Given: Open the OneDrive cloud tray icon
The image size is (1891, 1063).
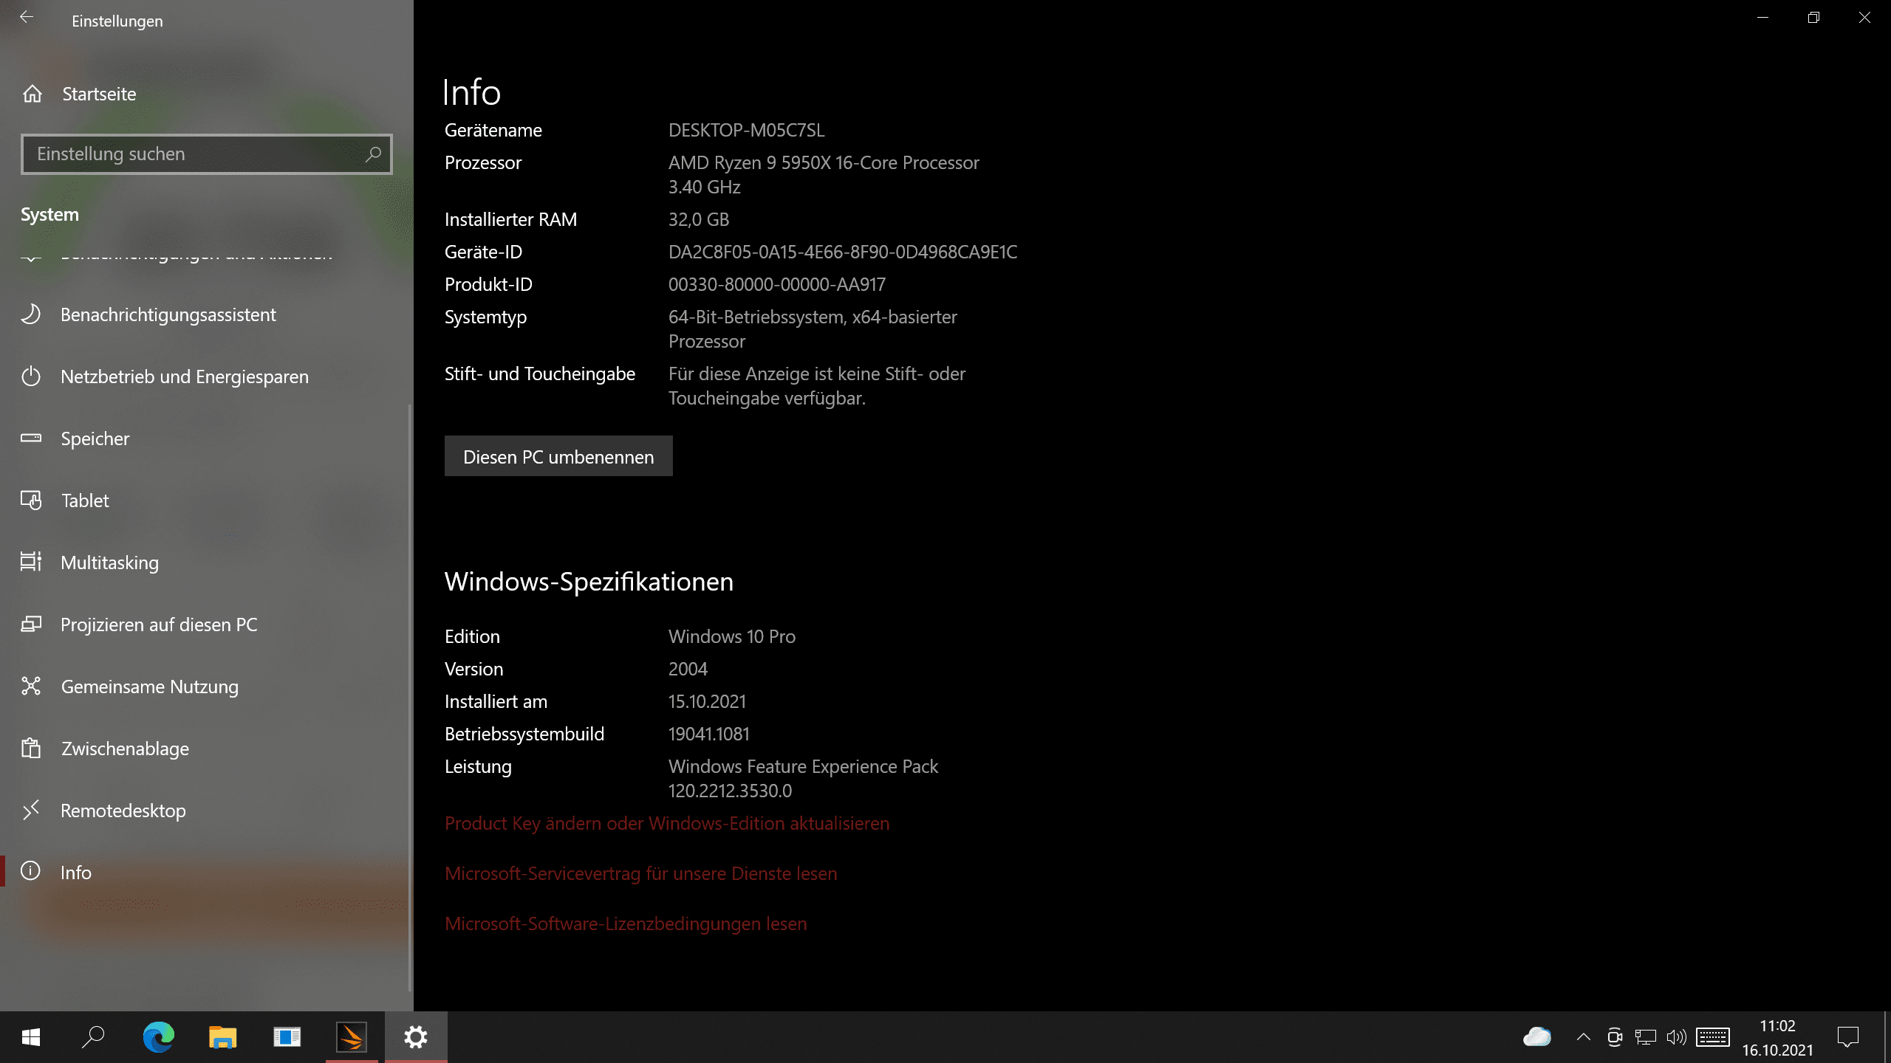Looking at the screenshot, I should pyautogui.click(x=1537, y=1037).
